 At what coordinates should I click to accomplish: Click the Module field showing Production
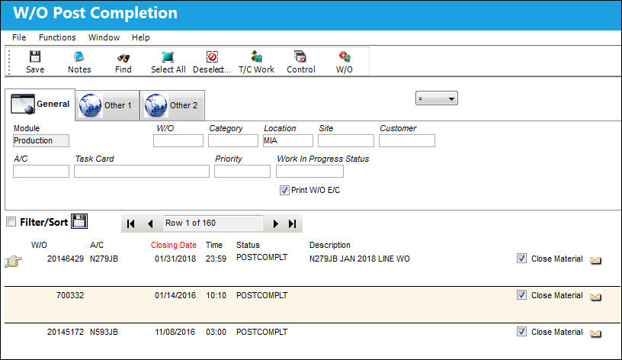coord(41,140)
